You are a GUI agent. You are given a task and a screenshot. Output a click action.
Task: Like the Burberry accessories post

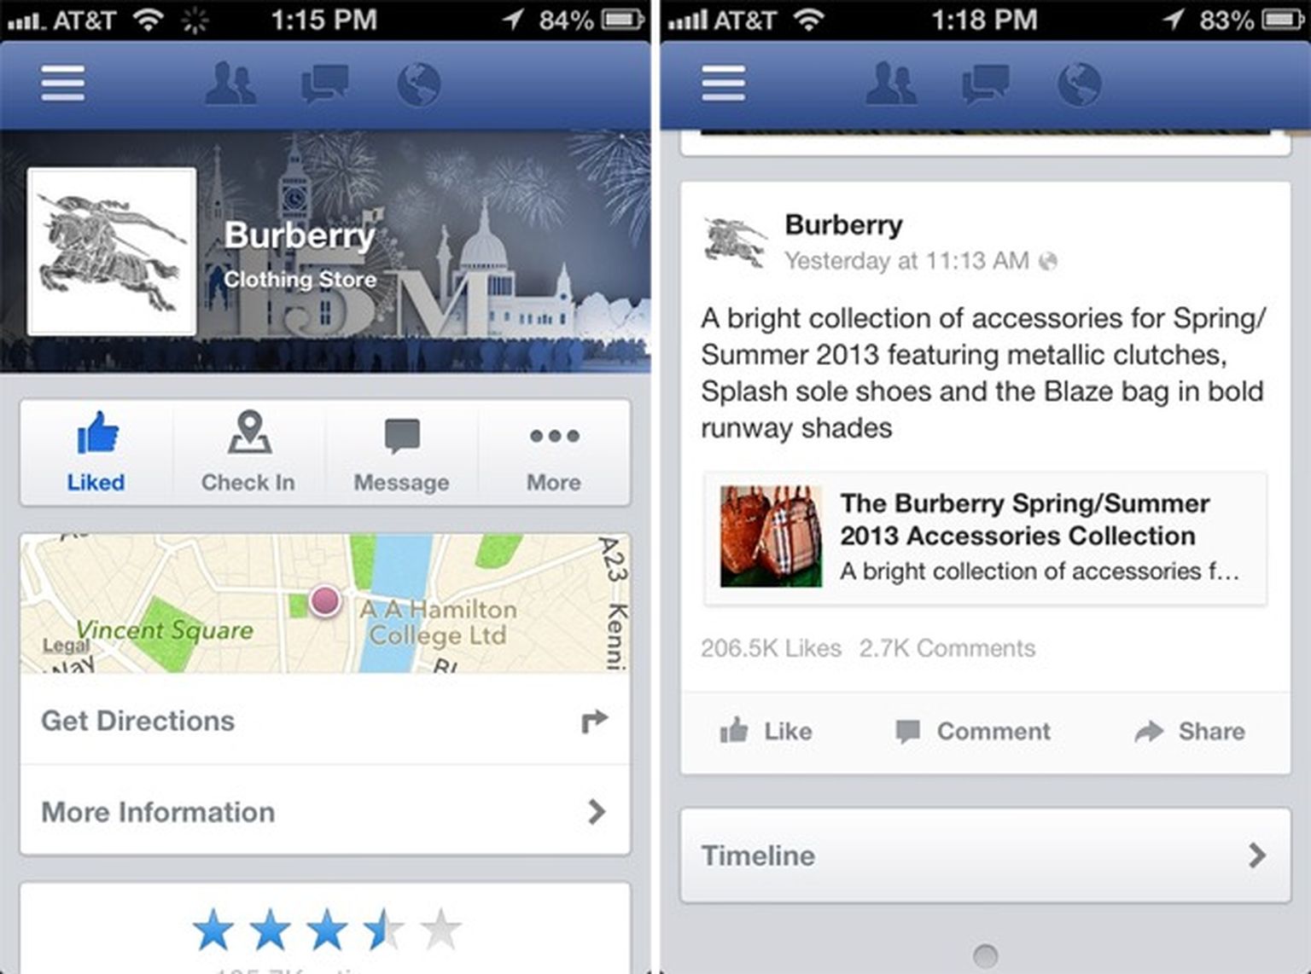tap(766, 731)
